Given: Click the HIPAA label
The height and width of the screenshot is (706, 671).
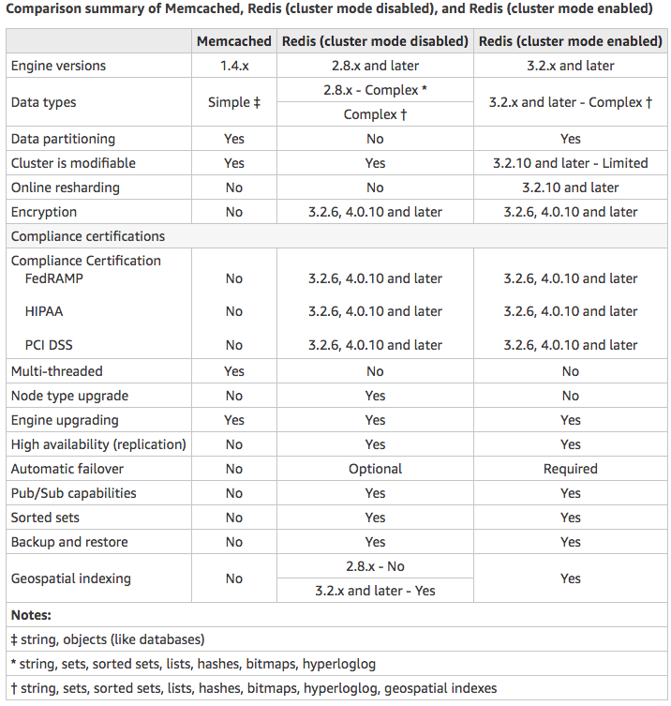Looking at the screenshot, I should pos(44,311).
